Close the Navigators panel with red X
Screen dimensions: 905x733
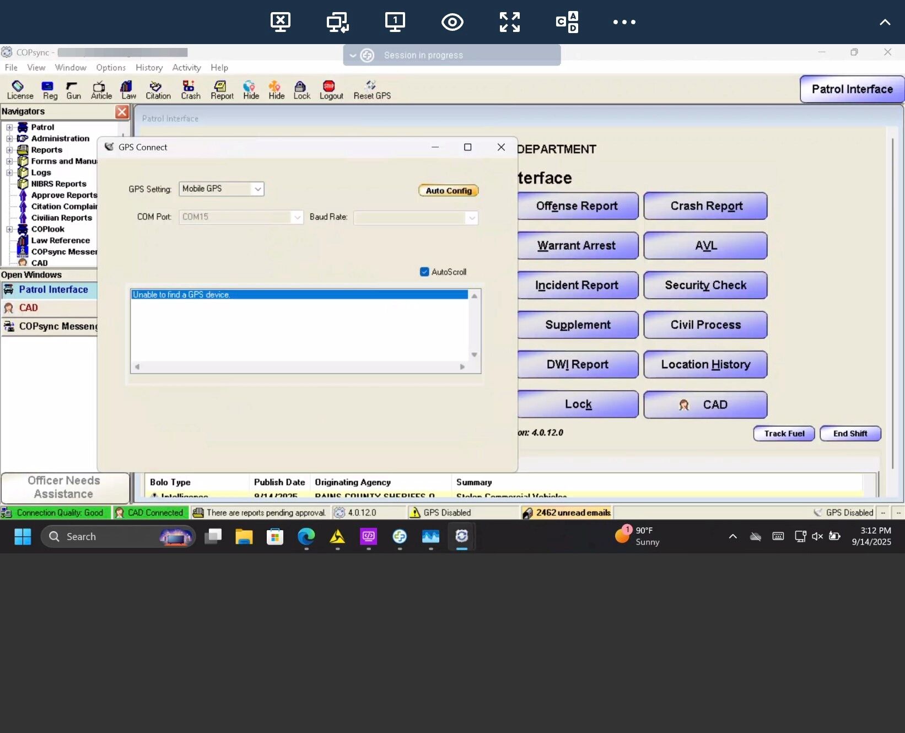(x=122, y=112)
